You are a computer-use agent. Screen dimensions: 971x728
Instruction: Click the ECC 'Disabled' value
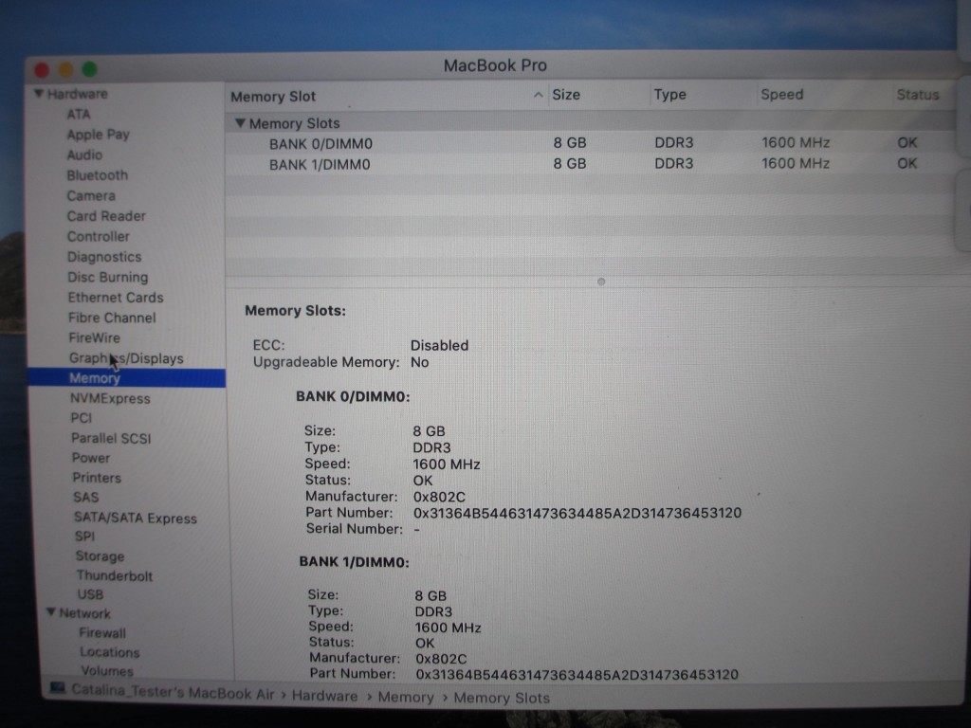pos(439,345)
